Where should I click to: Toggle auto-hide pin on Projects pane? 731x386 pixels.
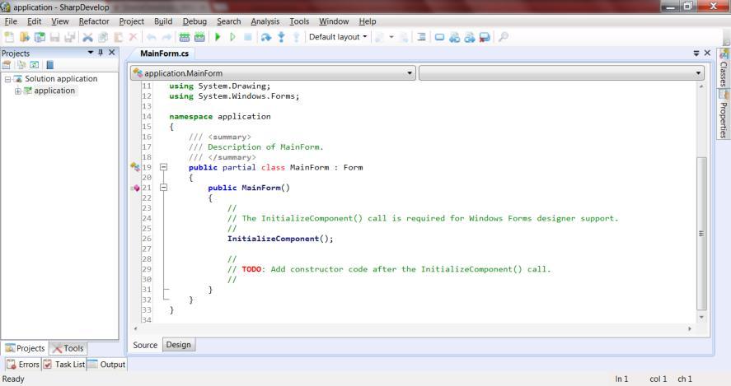click(101, 53)
